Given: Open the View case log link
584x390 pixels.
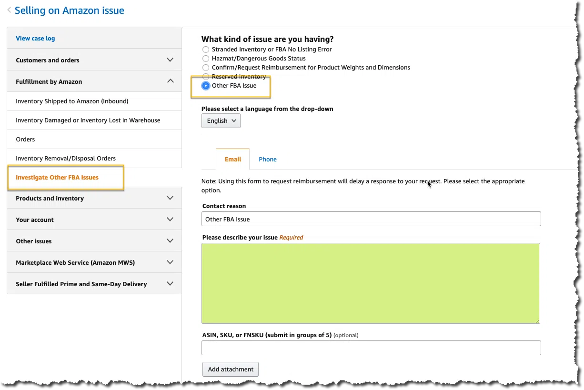Looking at the screenshot, I should [x=35, y=38].
